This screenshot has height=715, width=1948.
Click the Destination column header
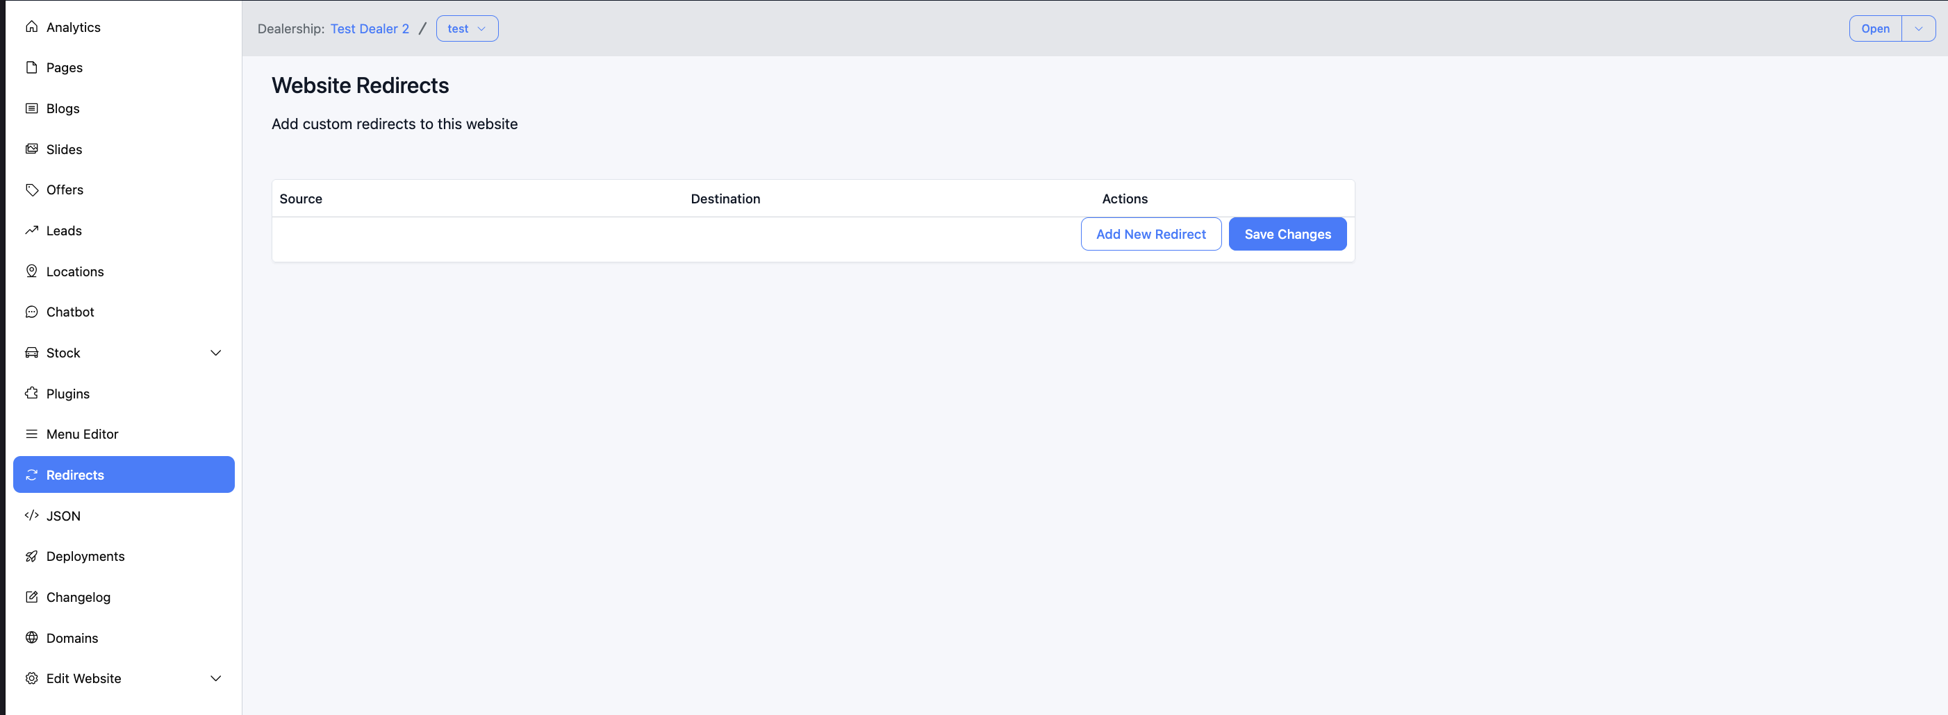click(725, 199)
